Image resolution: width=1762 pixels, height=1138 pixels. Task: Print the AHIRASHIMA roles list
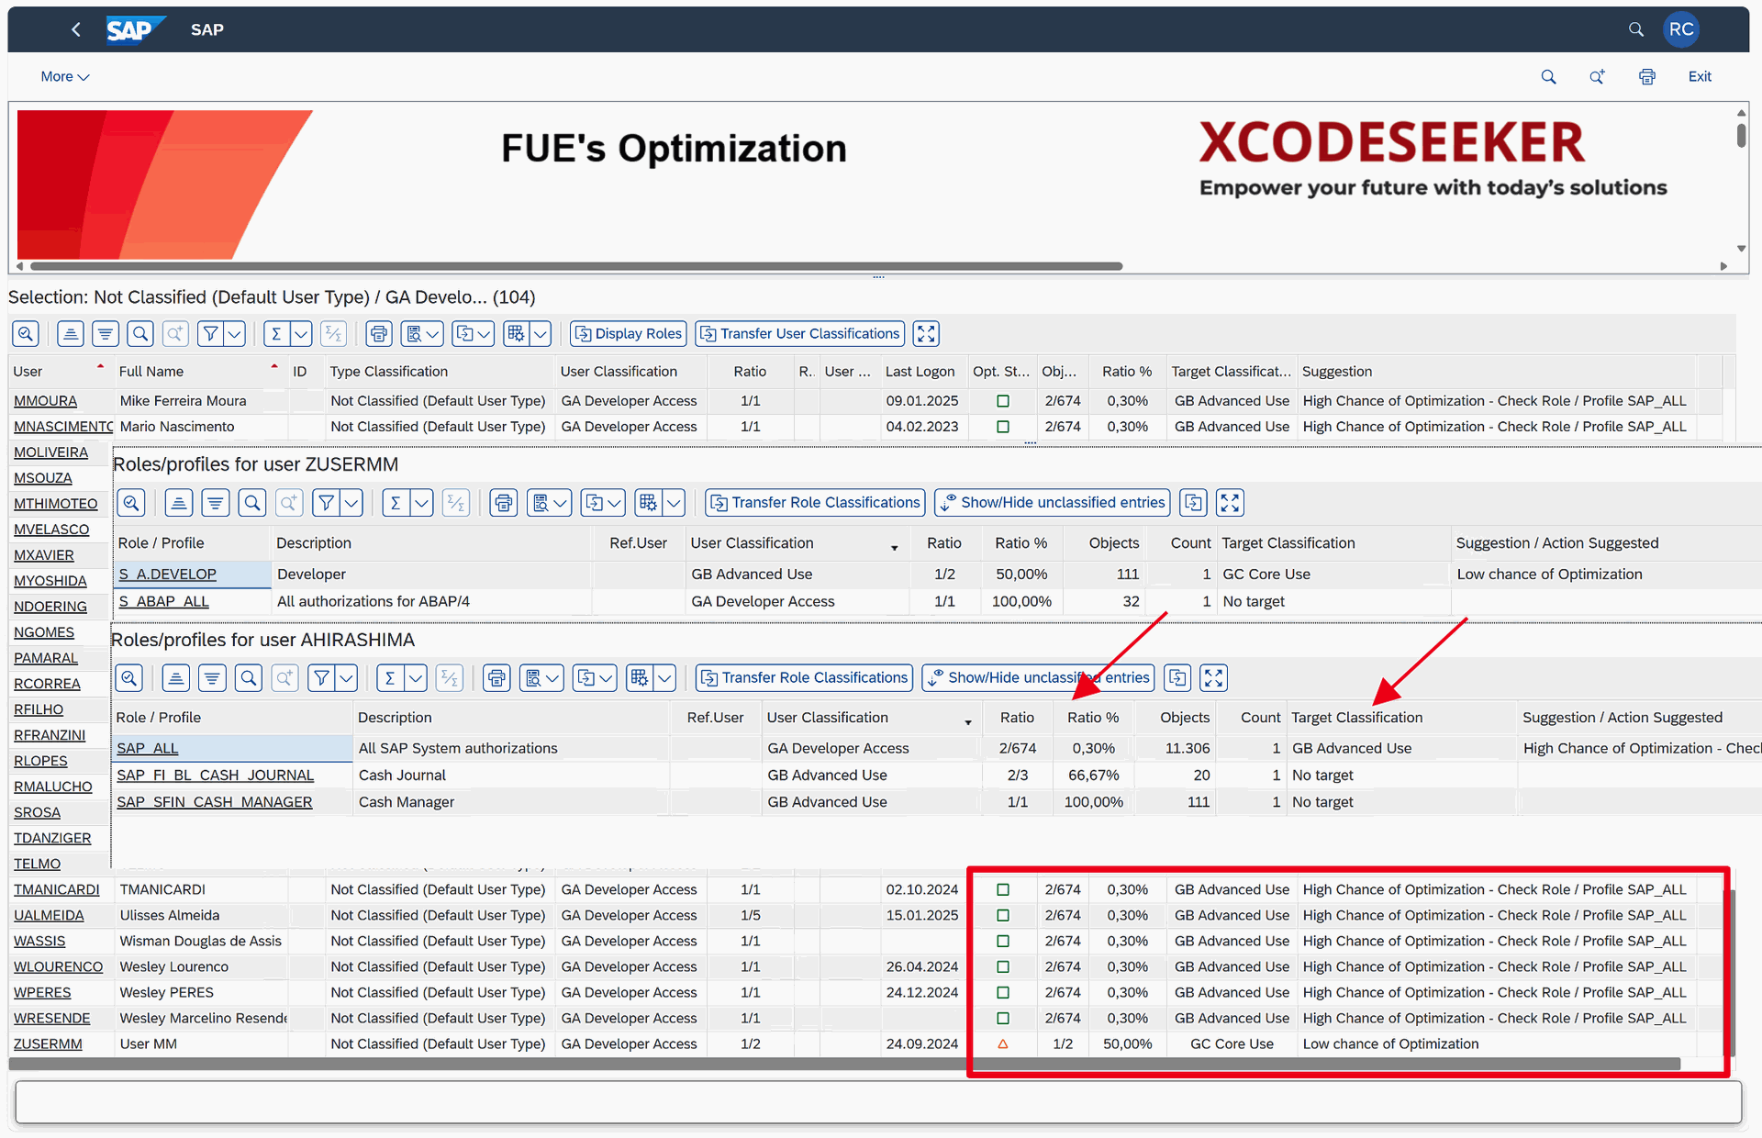pyautogui.click(x=496, y=678)
